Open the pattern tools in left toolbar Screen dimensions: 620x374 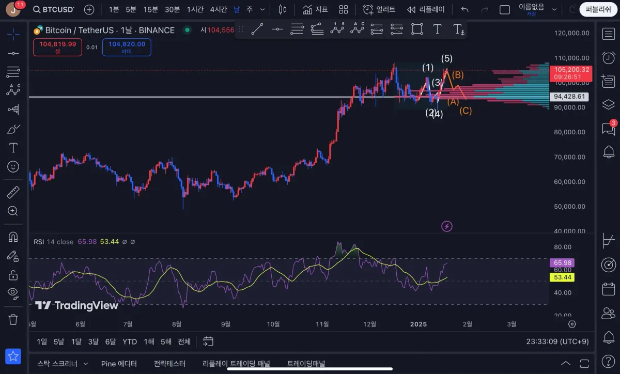[13, 90]
